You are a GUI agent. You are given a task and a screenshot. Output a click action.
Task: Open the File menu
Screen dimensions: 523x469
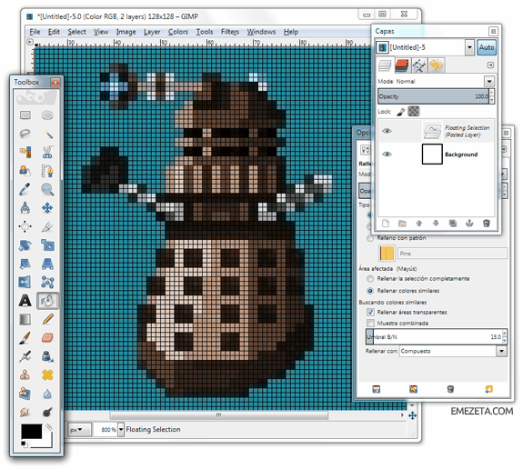pyautogui.click(x=35, y=32)
